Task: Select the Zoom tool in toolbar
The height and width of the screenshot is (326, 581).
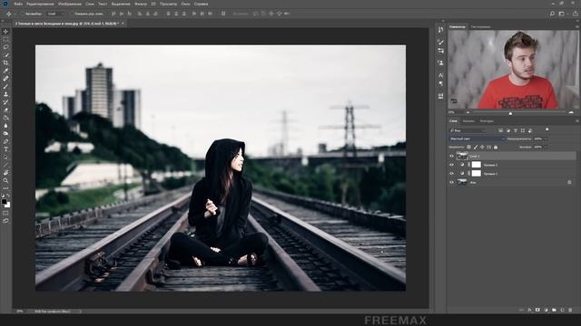Action: click(x=5, y=181)
